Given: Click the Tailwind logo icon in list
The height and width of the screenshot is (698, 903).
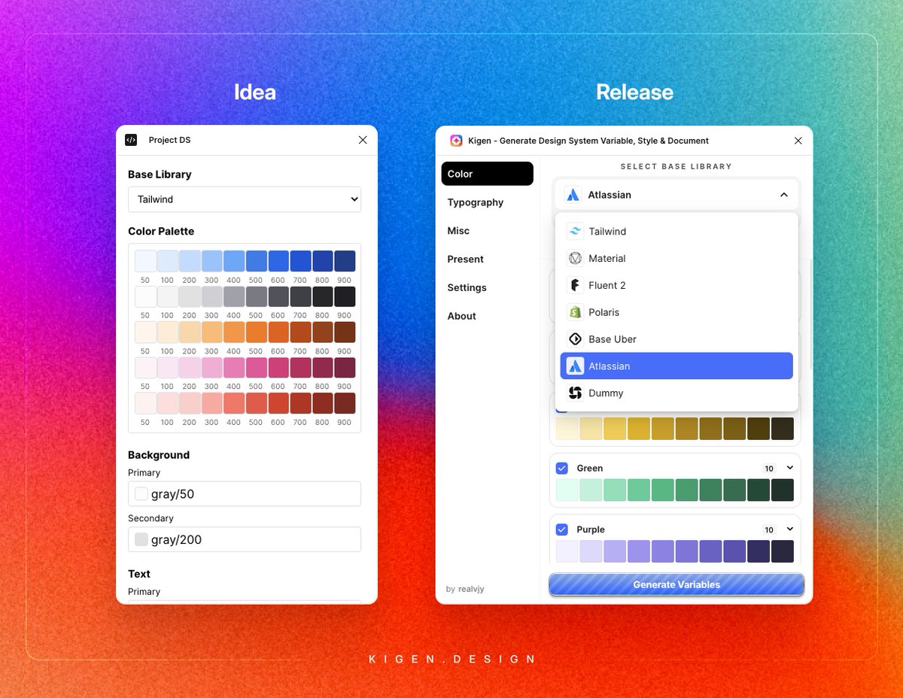Looking at the screenshot, I should pos(575,232).
